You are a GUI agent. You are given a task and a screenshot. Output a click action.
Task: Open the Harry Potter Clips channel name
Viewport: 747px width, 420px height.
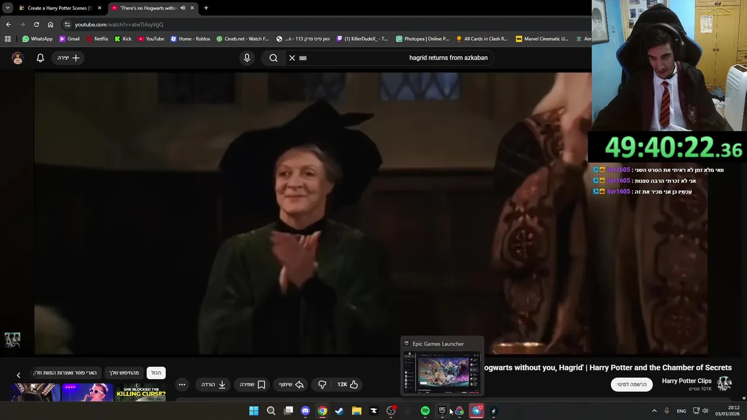click(686, 381)
